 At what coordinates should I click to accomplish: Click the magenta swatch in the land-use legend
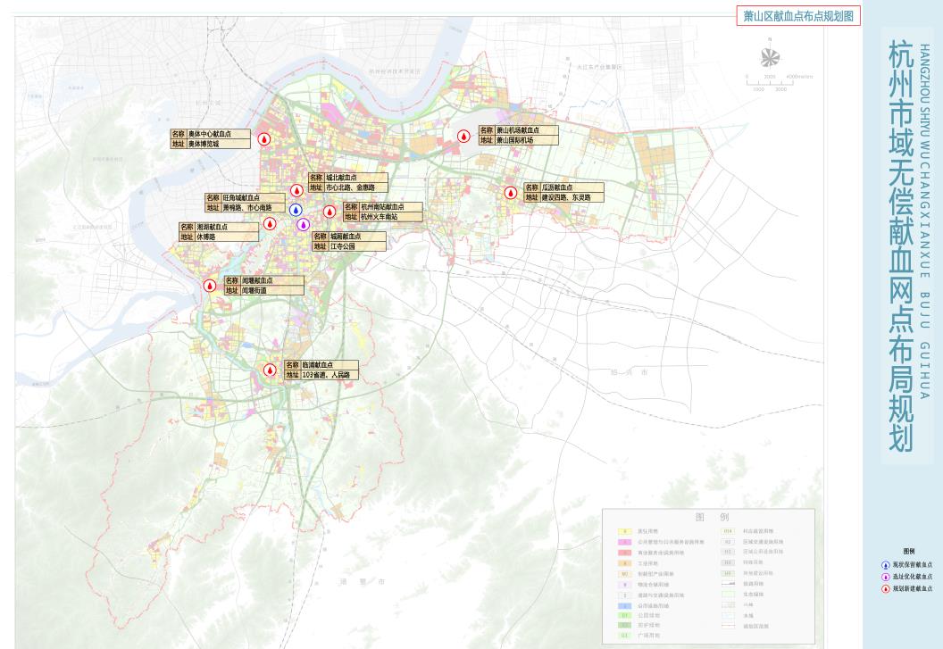click(625, 542)
